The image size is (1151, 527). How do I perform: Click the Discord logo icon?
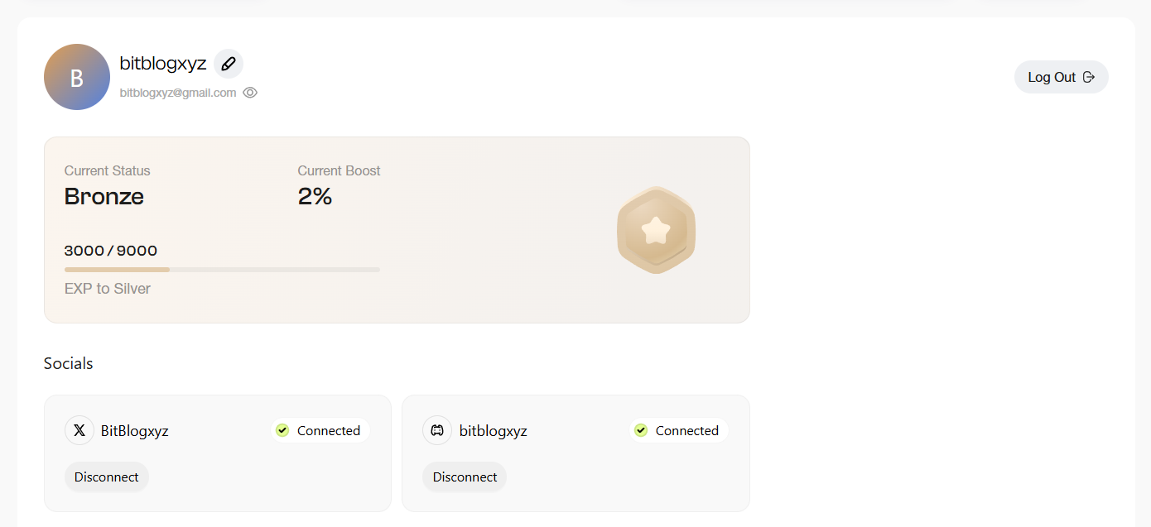(437, 430)
